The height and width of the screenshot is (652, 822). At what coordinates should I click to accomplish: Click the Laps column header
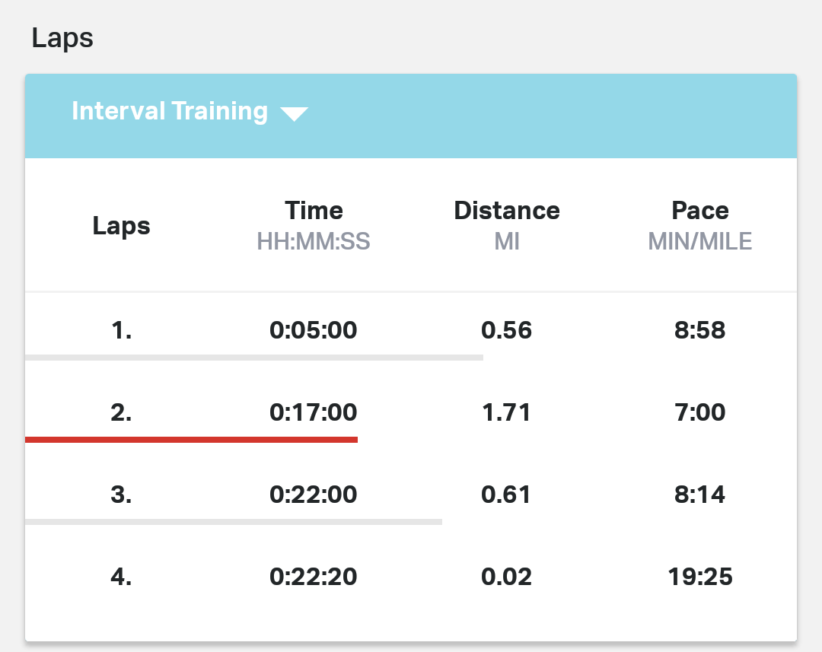[121, 226]
